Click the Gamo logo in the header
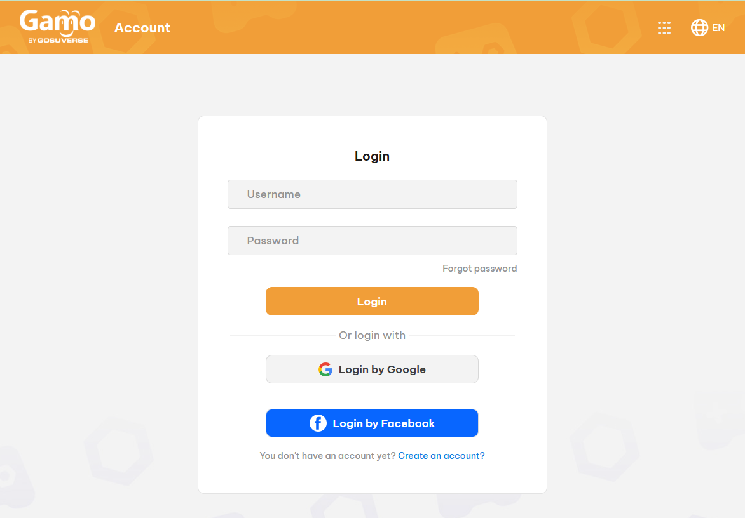Image resolution: width=745 pixels, height=518 pixels. click(x=57, y=22)
